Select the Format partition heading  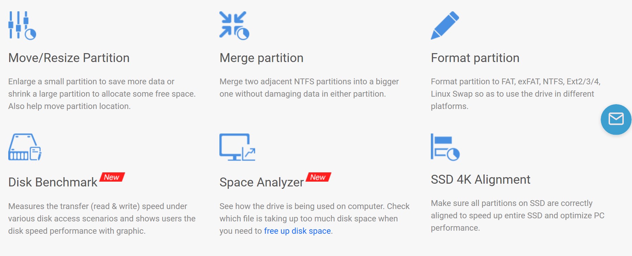[475, 58]
